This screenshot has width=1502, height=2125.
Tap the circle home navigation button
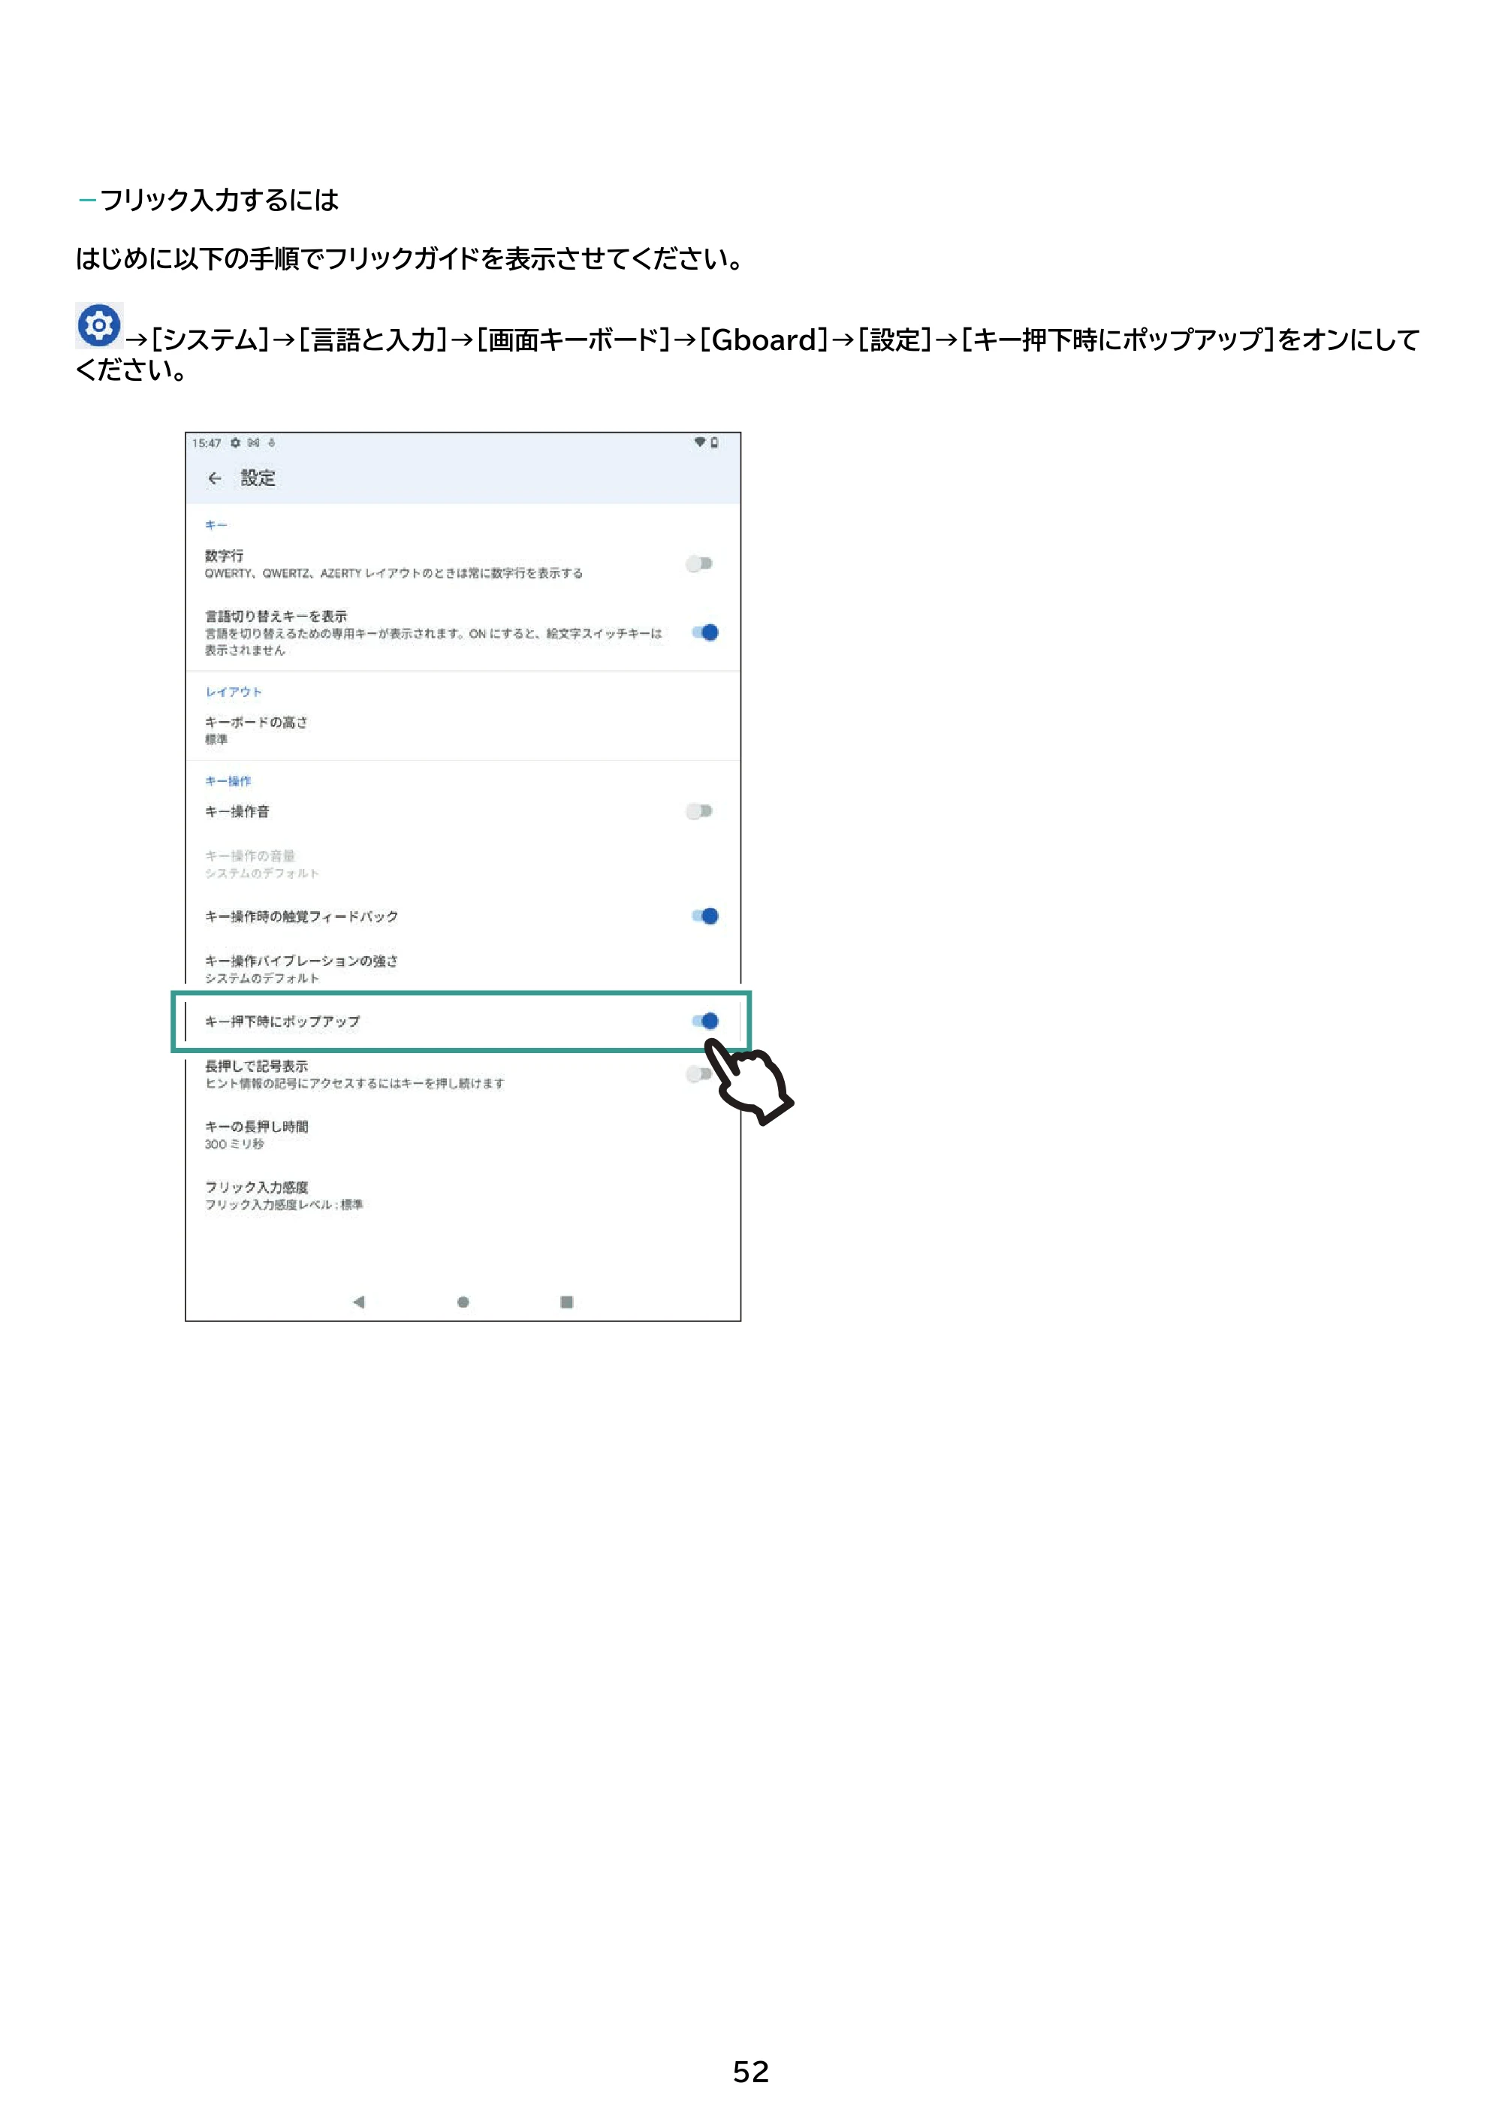pyautogui.click(x=463, y=1302)
